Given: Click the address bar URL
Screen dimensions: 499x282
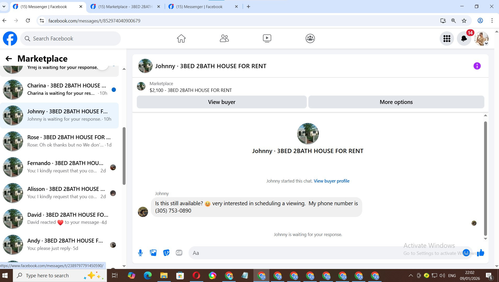Looking at the screenshot, I should [94, 21].
